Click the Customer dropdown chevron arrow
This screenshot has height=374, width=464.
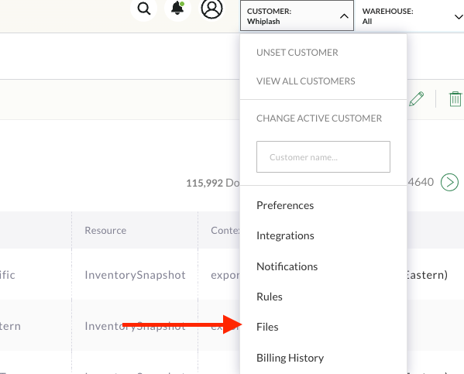pos(344,16)
